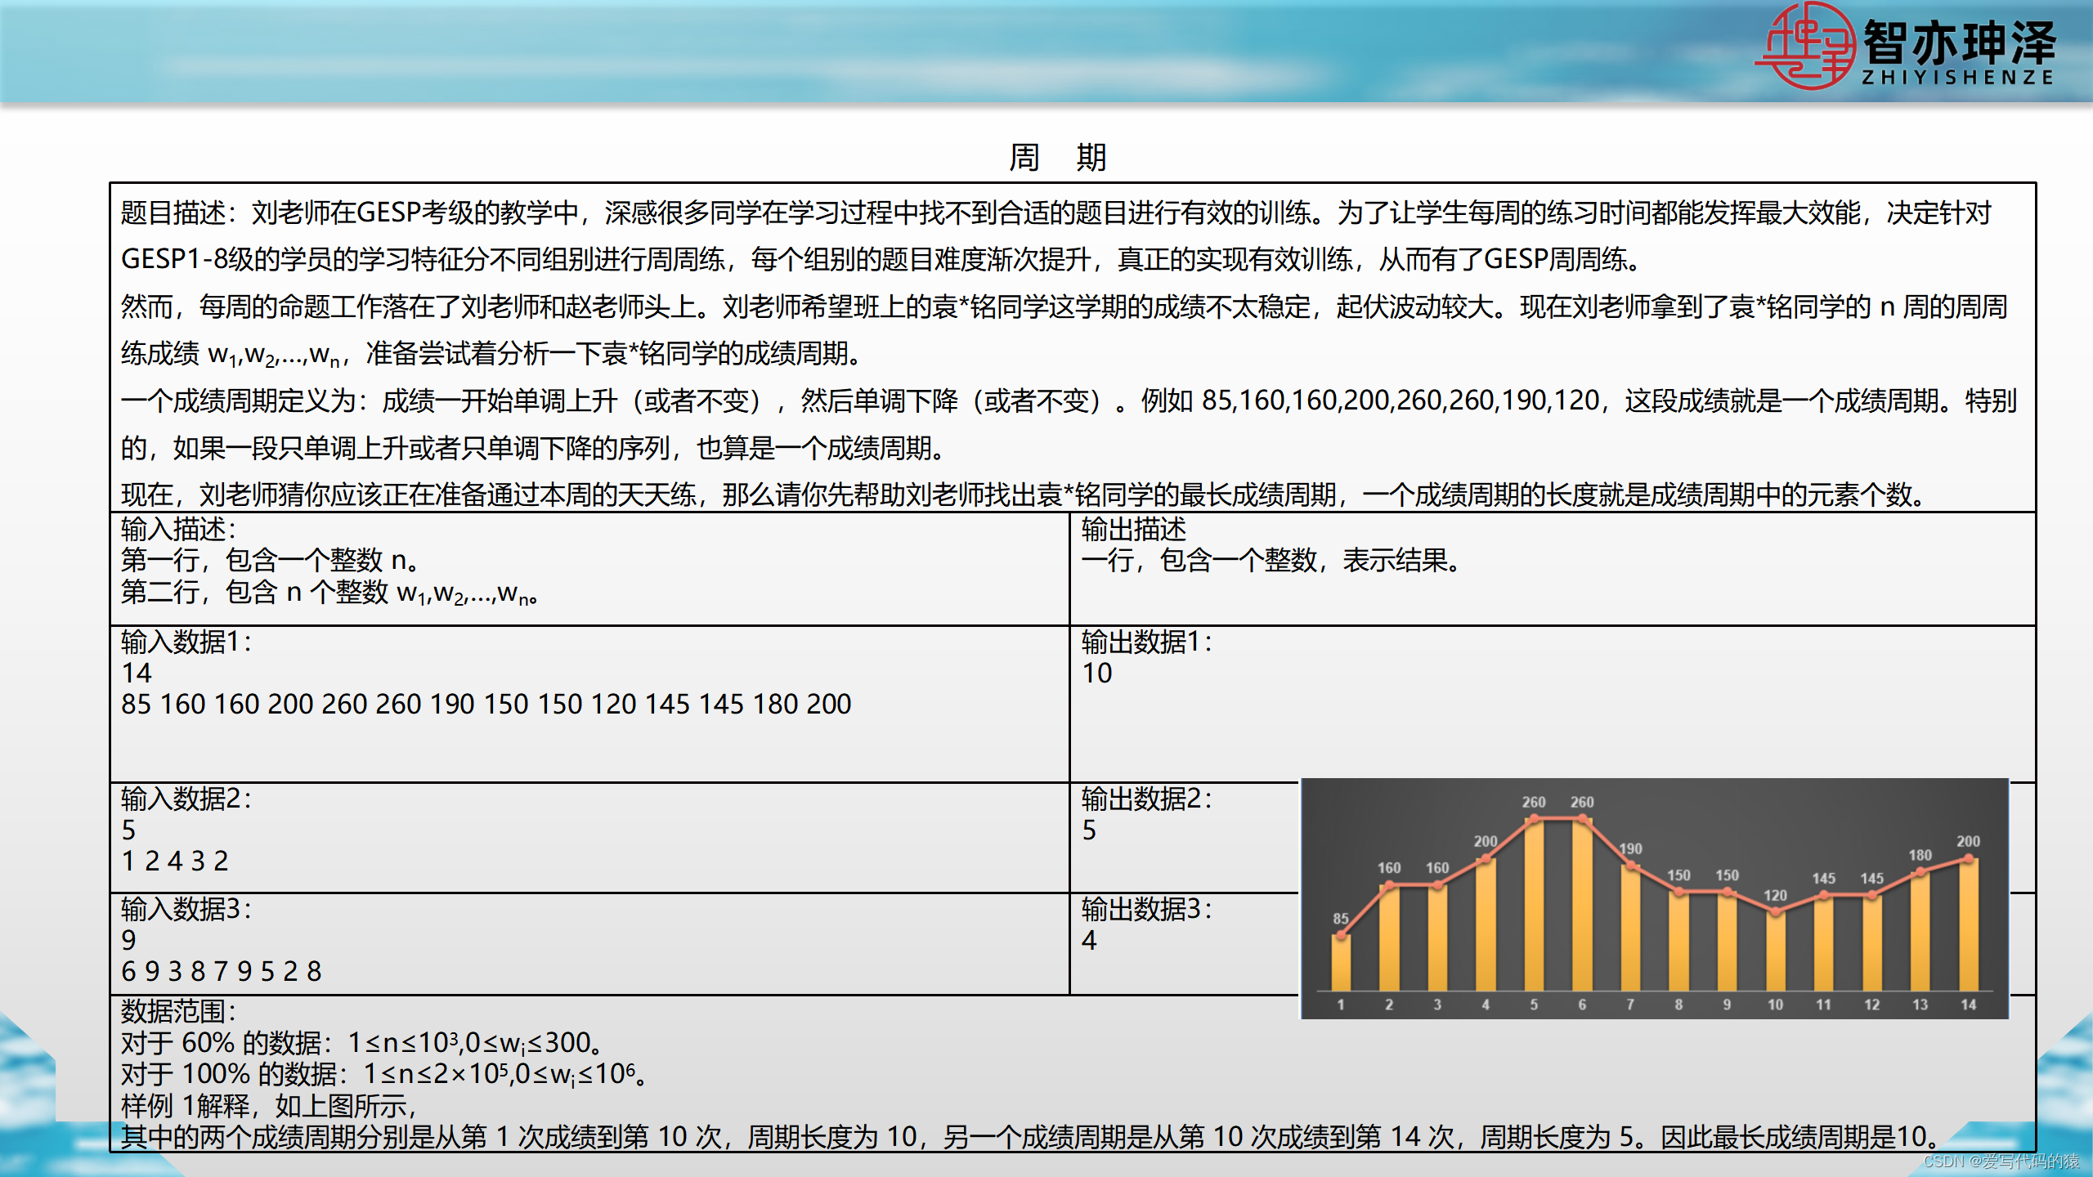Click the last chart bar labeled 200
The image size is (2093, 1177).
click(1968, 924)
